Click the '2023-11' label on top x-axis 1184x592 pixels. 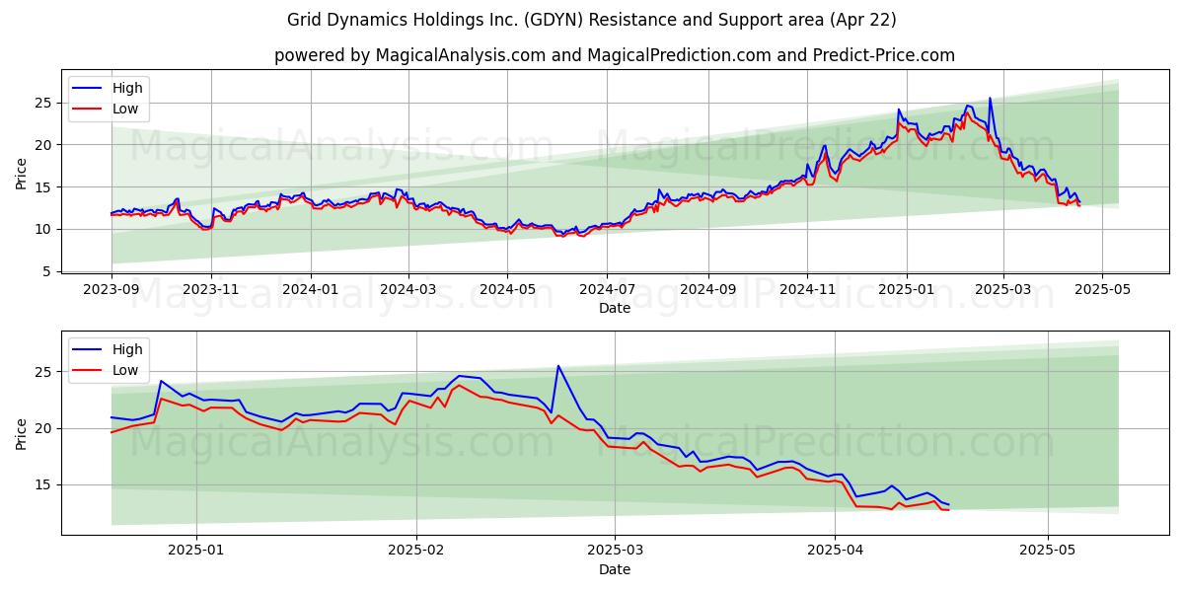(x=211, y=290)
